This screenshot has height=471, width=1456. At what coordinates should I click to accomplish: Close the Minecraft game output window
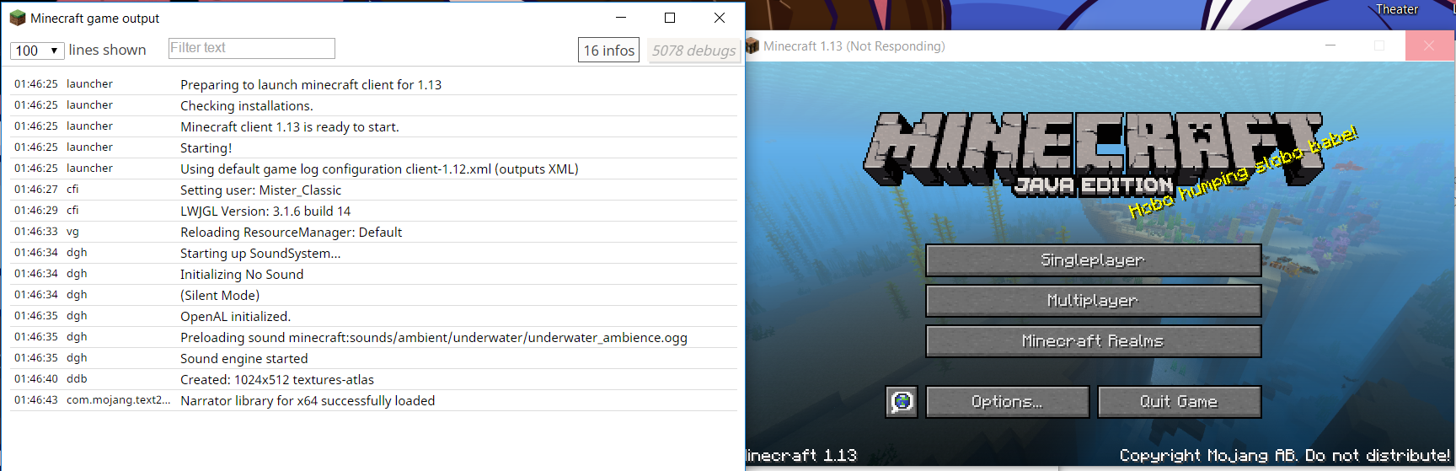(x=720, y=18)
